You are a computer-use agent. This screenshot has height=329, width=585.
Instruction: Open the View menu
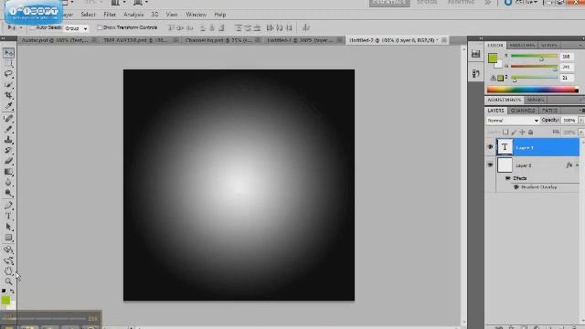click(172, 15)
